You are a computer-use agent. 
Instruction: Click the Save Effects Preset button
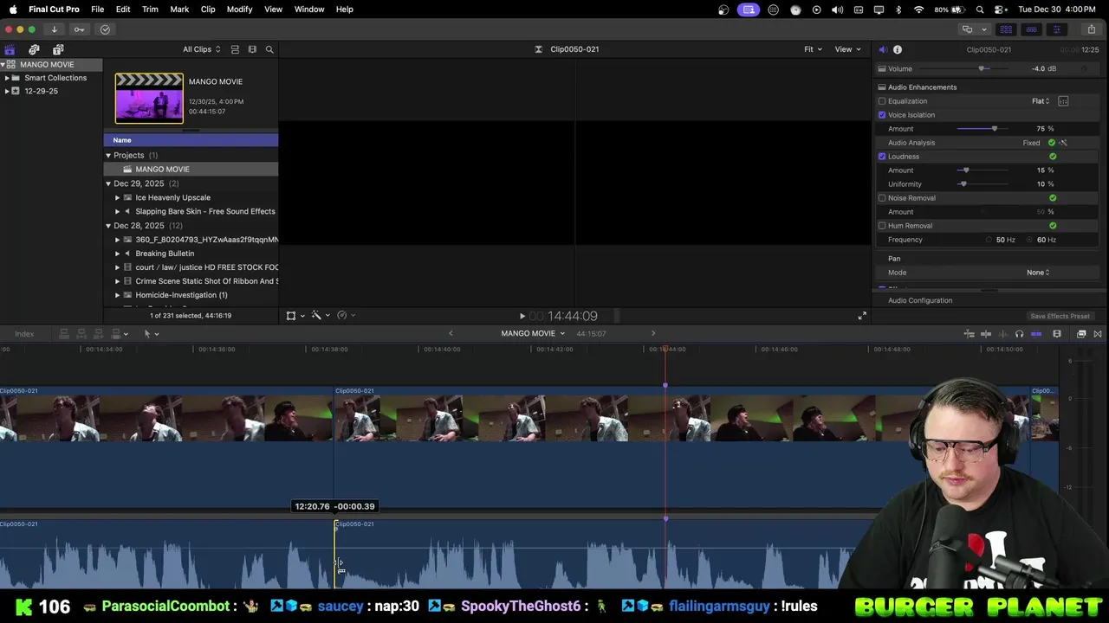click(1060, 317)
